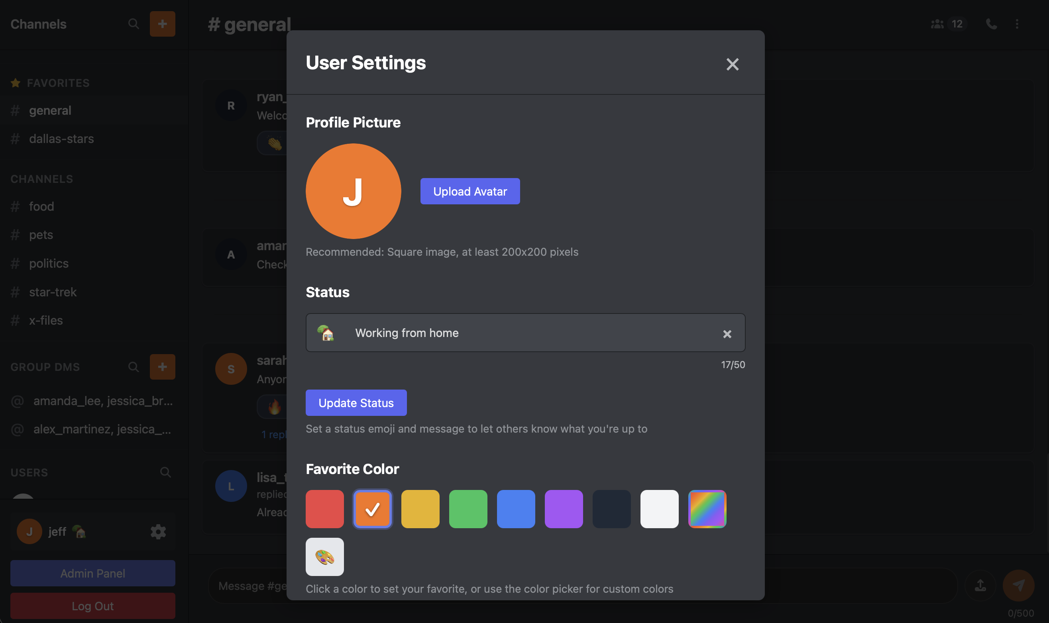Open the dallas-stars channel
1049x623 pixels.
pos(94,139)
